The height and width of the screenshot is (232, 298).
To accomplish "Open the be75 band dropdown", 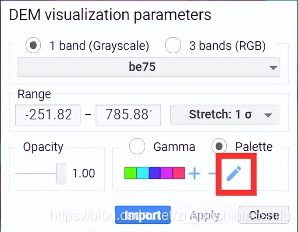I will (149, 67).
